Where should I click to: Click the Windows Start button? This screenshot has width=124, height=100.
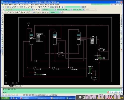tap(5, 98)
